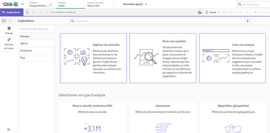Expand the Favoris dropdown arrow
Image resolution: width=270 pixels, height=133 pixels.
click(219, 12)
